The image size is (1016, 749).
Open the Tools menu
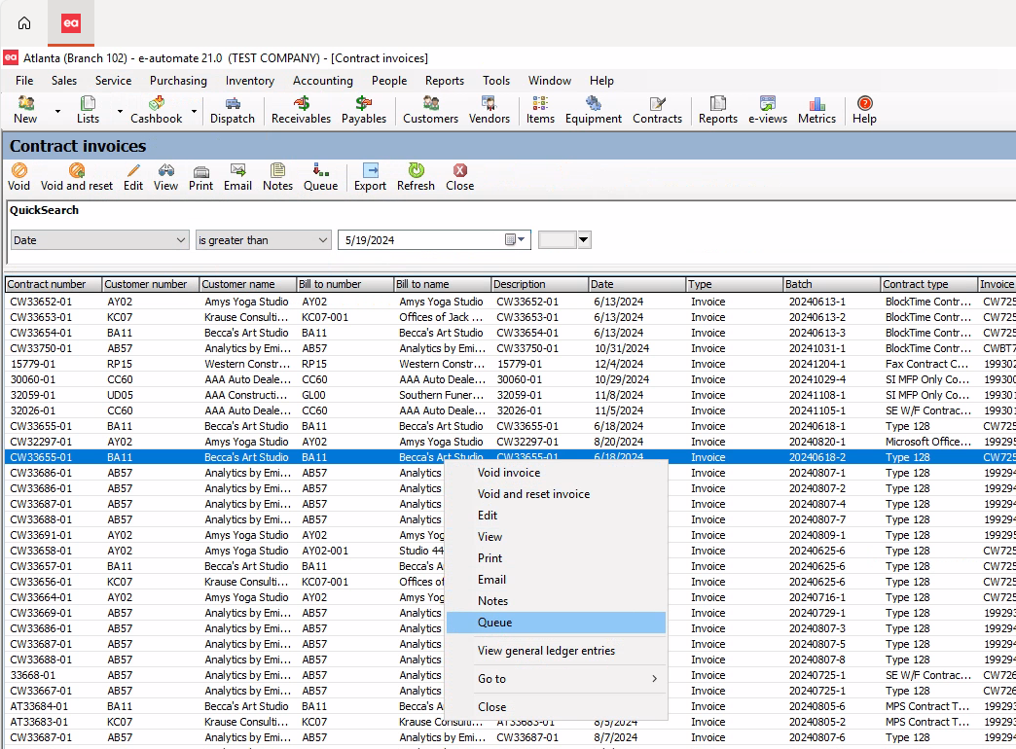click(x=496, y=81)
